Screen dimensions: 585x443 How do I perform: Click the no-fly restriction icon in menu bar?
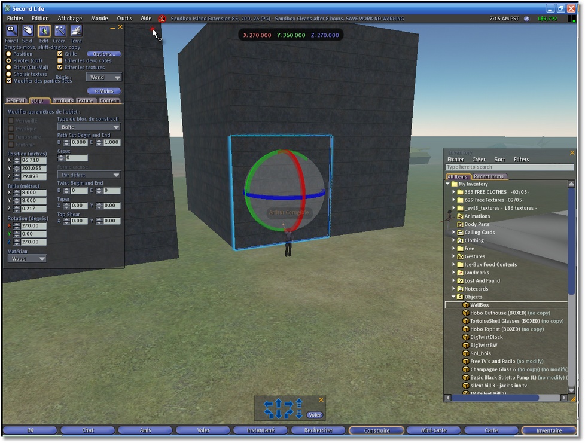tap(162, 19)
